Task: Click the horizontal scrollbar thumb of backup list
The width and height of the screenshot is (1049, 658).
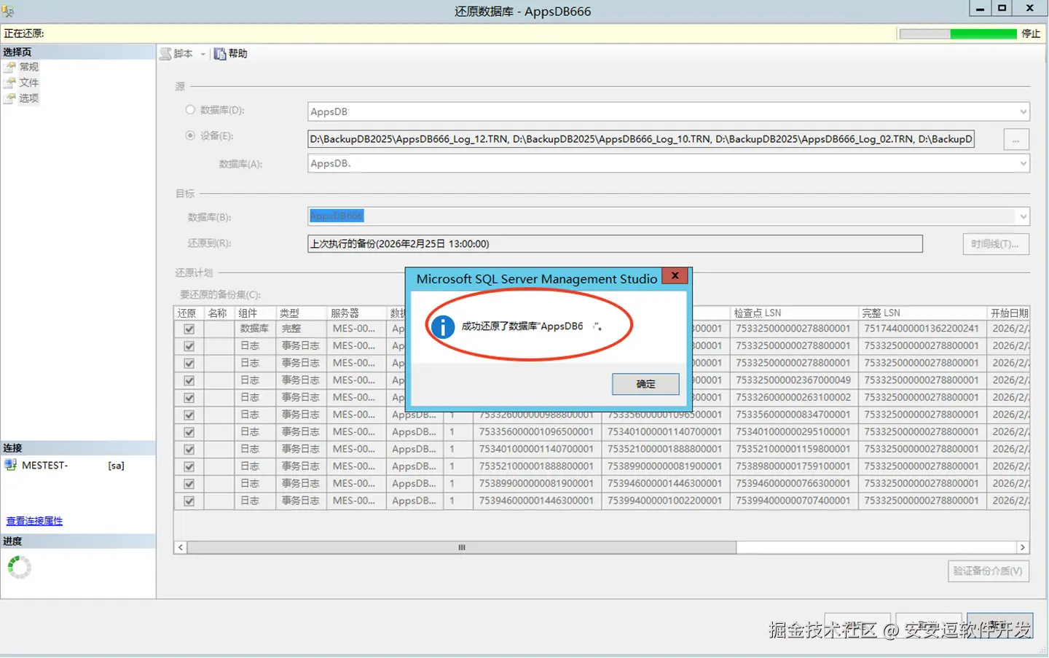Action: point(462,547)
